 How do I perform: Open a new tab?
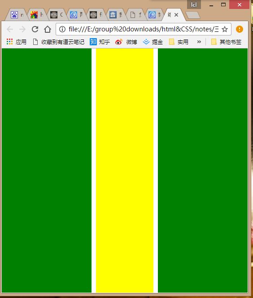pyautogui.click(x=193, y=15)
